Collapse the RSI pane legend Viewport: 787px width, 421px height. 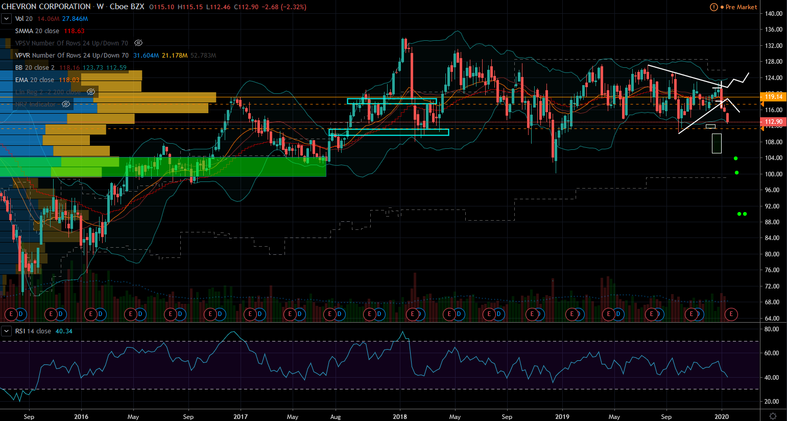click(x=6, y=331)
